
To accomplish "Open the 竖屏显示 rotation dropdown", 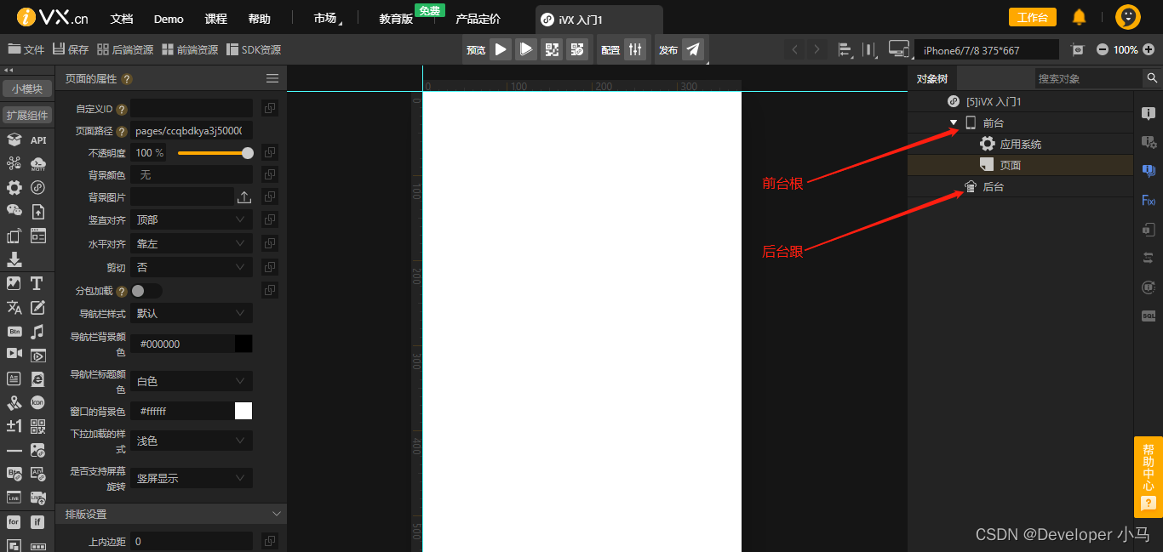I will (192, 478).
